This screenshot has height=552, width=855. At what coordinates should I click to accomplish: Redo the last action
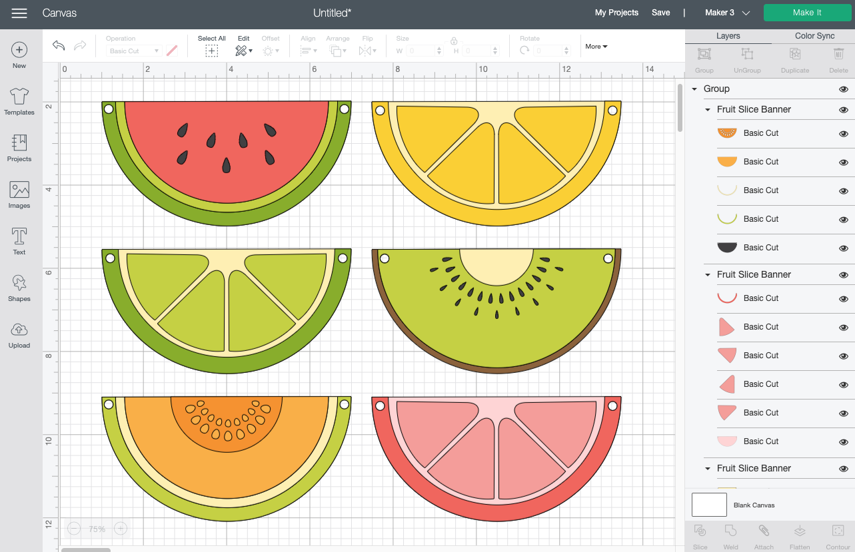80,45
